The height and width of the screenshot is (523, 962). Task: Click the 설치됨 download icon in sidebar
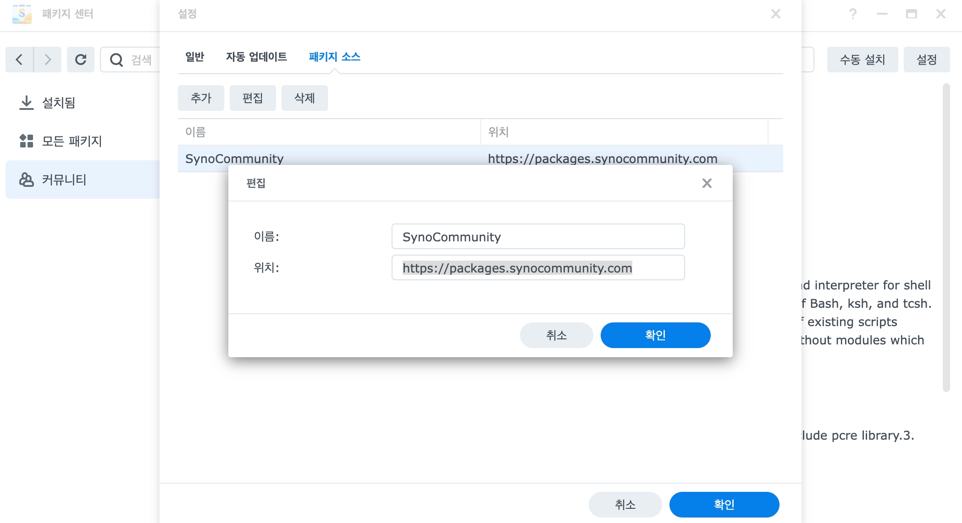27,103
